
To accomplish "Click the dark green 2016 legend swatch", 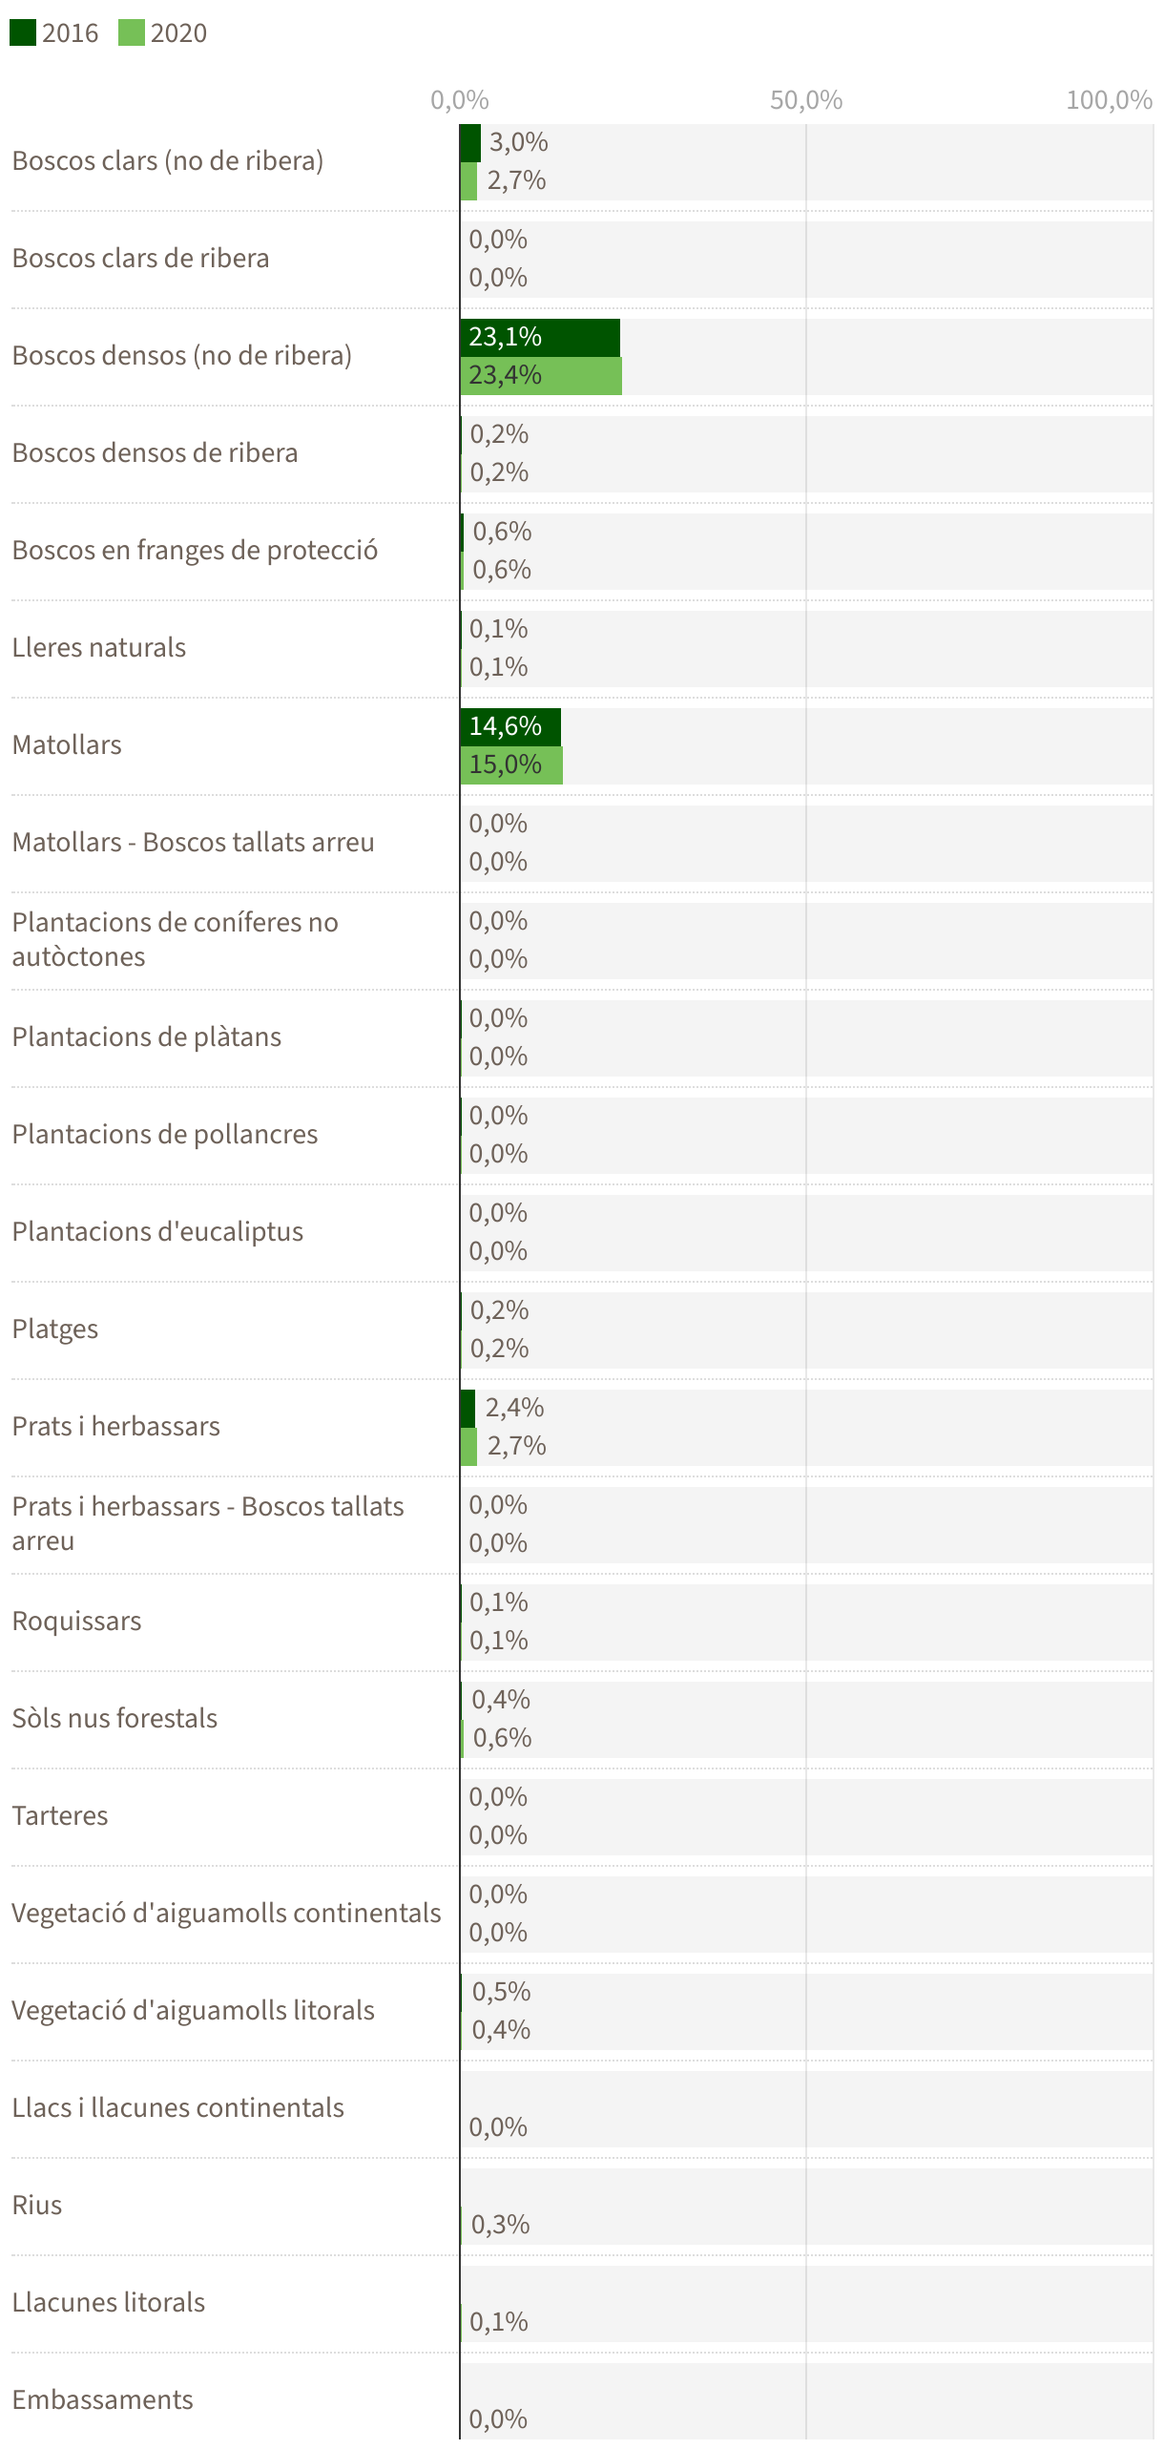I will [23, 33].
